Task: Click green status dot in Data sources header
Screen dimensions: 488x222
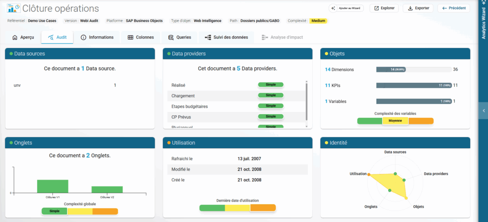Action: click(x=11, y=54)
